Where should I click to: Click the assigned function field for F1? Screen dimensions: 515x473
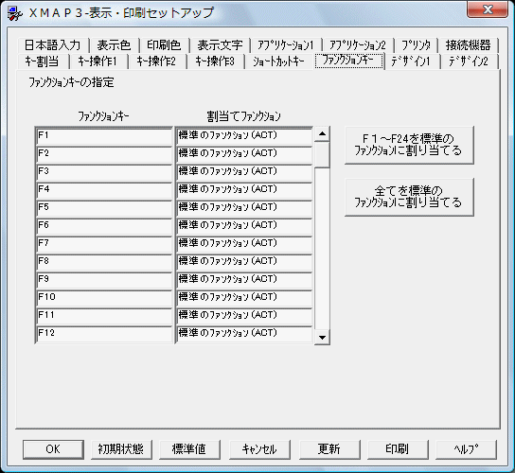coord(244,136)
